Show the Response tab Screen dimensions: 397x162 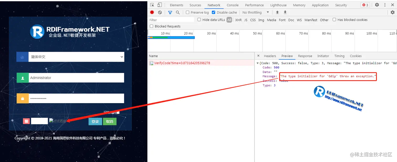305,56
